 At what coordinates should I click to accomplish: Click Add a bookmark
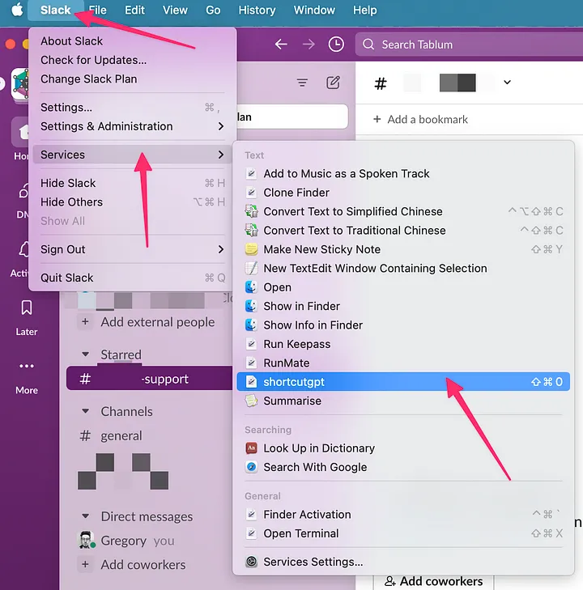click(420, 119)
